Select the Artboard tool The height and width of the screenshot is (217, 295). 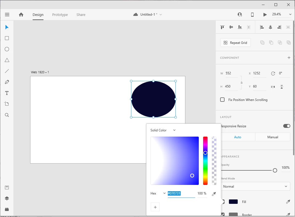click(x=7, y=104)
